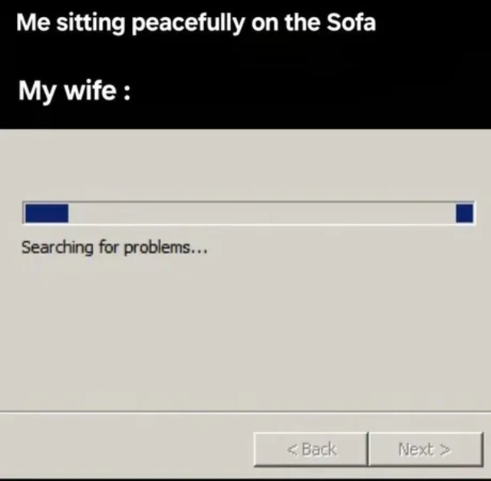This screenshot has width=491, height=481.
Task: Click the "My wife :" caption
Action: point(74,91)
